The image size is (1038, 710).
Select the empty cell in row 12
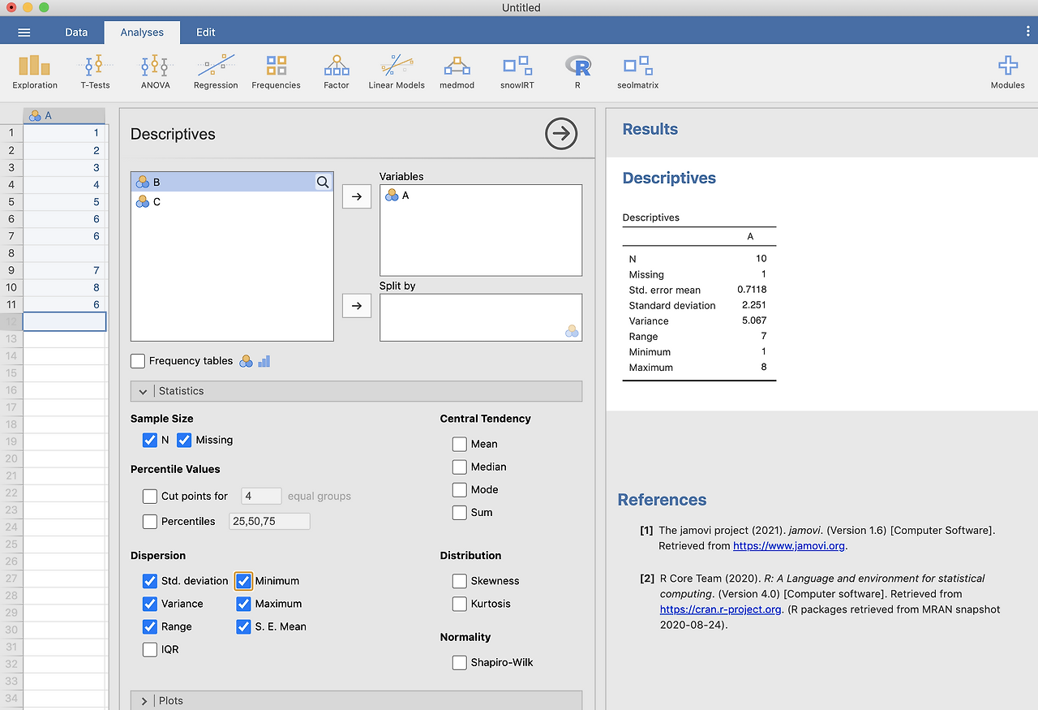tap(65, 321)
